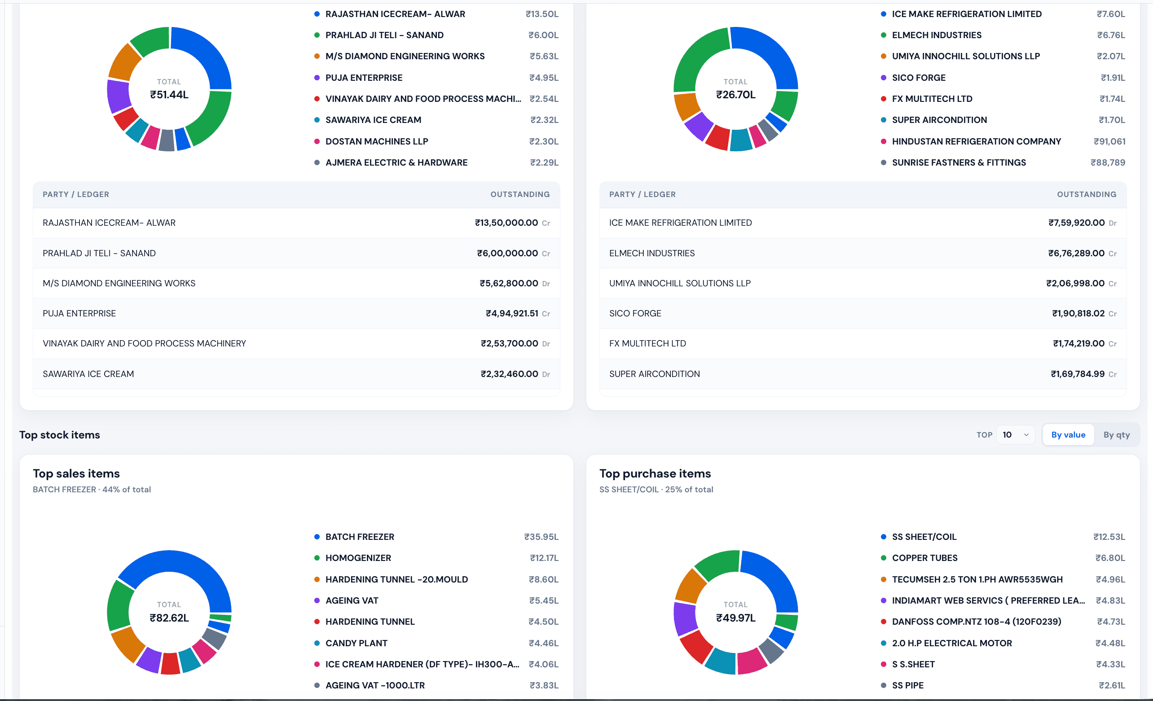The height and width of the screenshot is (701, 1153).
Task: Switch stock items to By value
Action: click(1068, 435)
